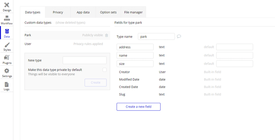Screen dimensions: 275x140
Task: Open the File manager tab
Action: (133, 12)
